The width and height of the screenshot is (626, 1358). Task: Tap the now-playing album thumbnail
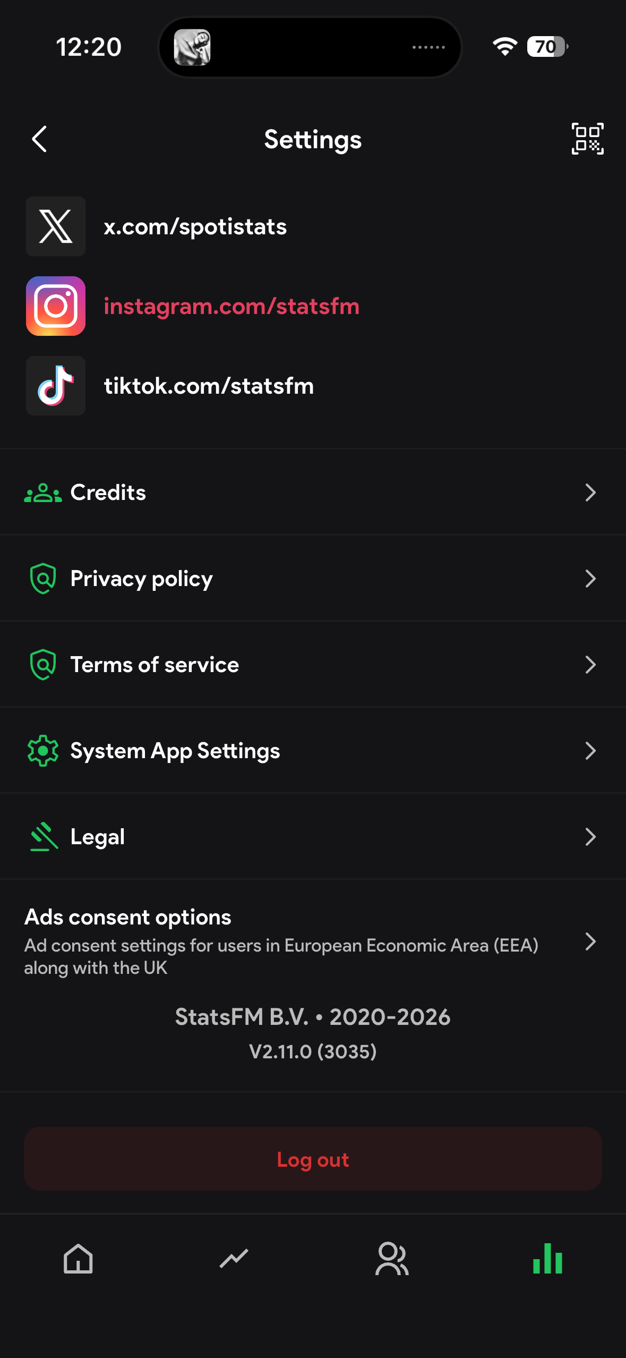click(x=192, y=47)
